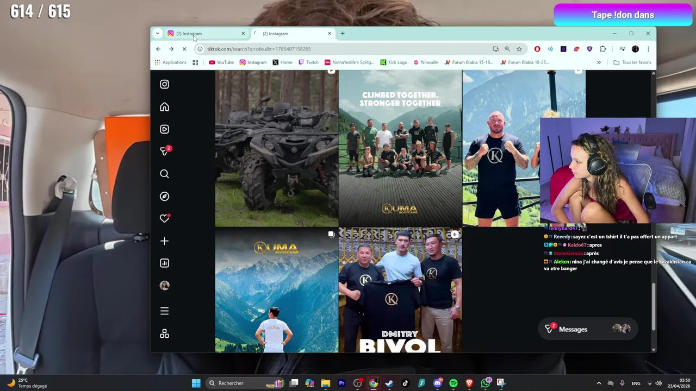The height and width of the screenshot is (391, 696).
Task: Open the weather widget on taskbar
Action: [x=26, y=383]
